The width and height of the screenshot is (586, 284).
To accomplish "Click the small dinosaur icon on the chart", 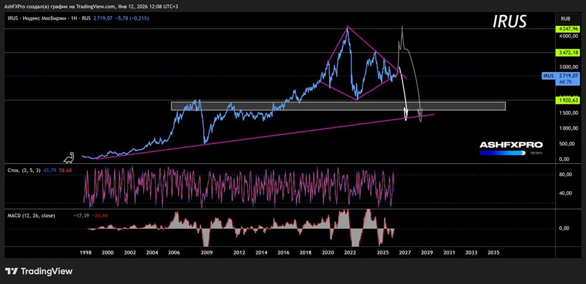I will 69,158.
